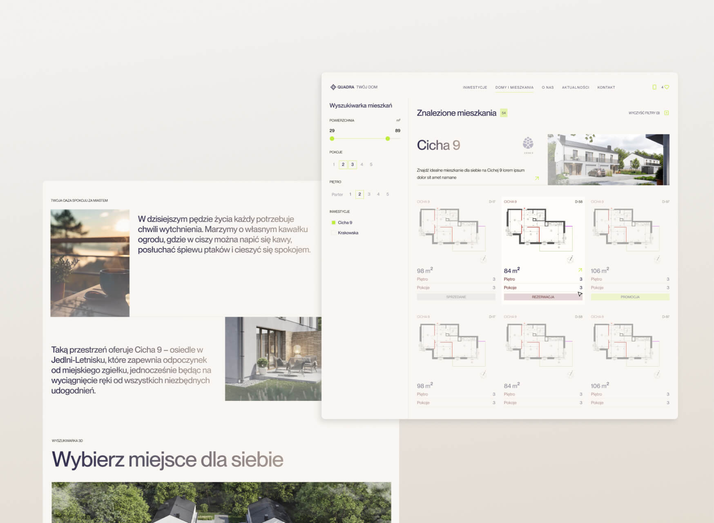The height and width of the screenshot is (523, 714).
Task: Toggle the 3 rooms filter under Pokoje
Action: coord(353,165)
